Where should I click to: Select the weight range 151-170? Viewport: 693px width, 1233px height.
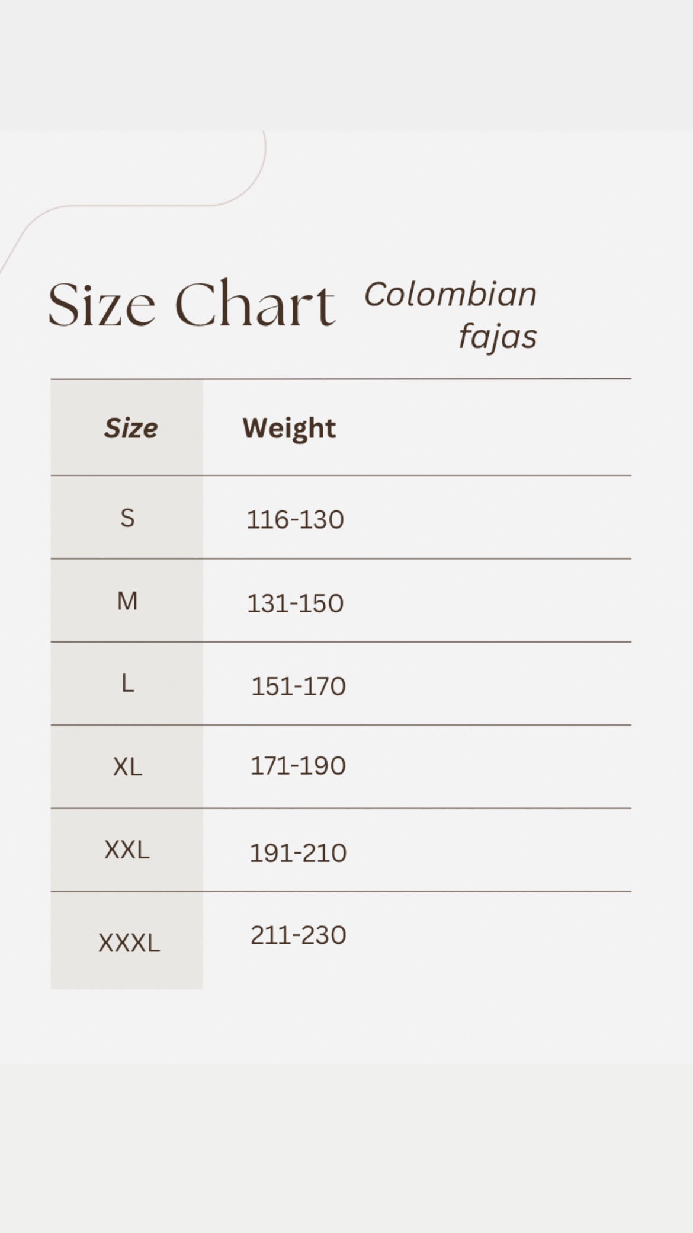click(x=298, y=686)
